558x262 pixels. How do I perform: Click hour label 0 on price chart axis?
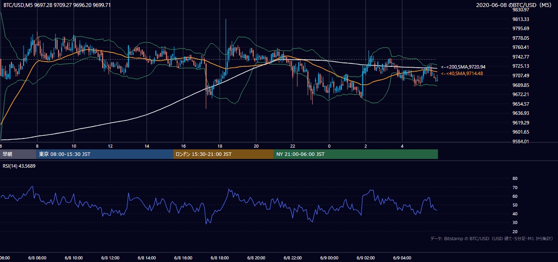pyautogui.click(x=329, y=146)
